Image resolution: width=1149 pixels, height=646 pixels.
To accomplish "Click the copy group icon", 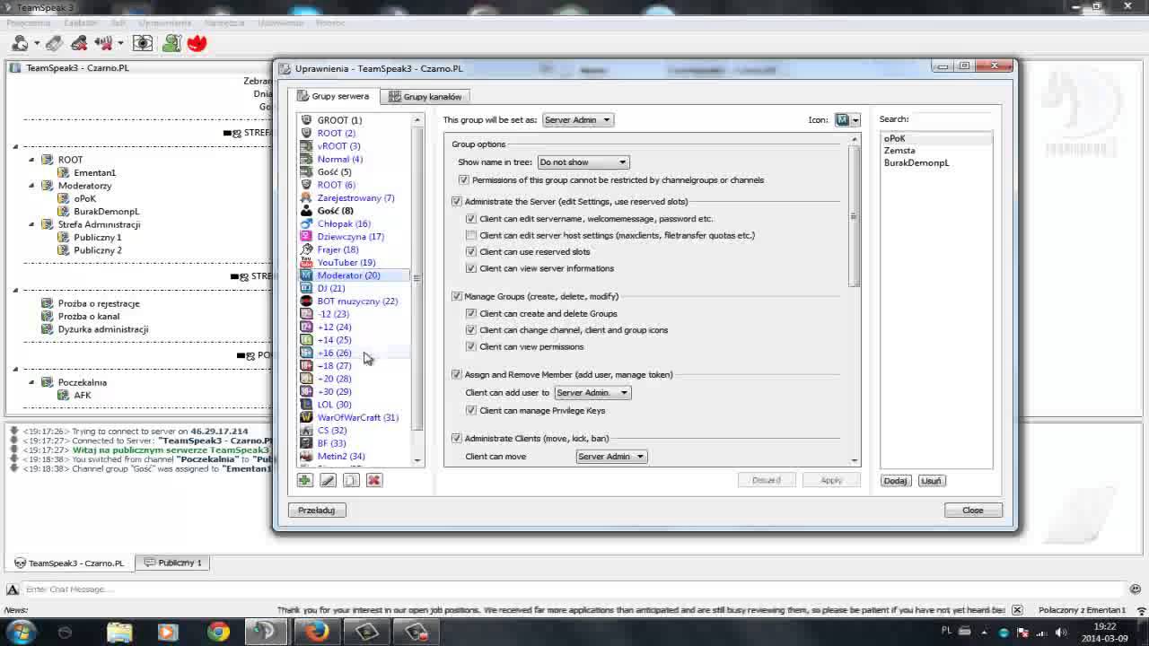I will point(351,480).
